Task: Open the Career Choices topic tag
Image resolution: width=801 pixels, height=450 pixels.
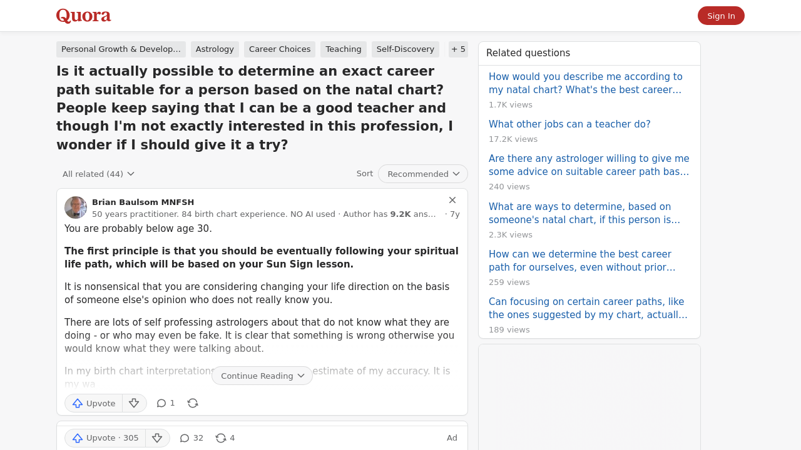Action: pyautogui.click(x=280, y=49)
